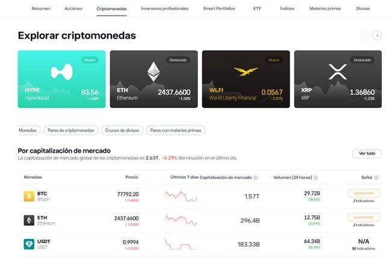Open the ETF tab

257,8
